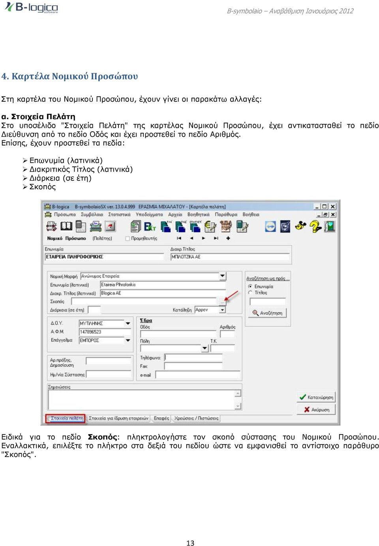Click the T.N green files icon
This screenshot has height=546, width=379.
point(166,226)
